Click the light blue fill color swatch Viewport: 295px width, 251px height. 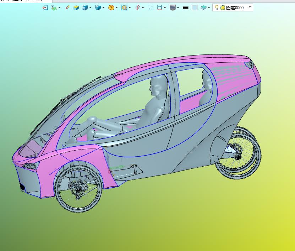(195, 7)
